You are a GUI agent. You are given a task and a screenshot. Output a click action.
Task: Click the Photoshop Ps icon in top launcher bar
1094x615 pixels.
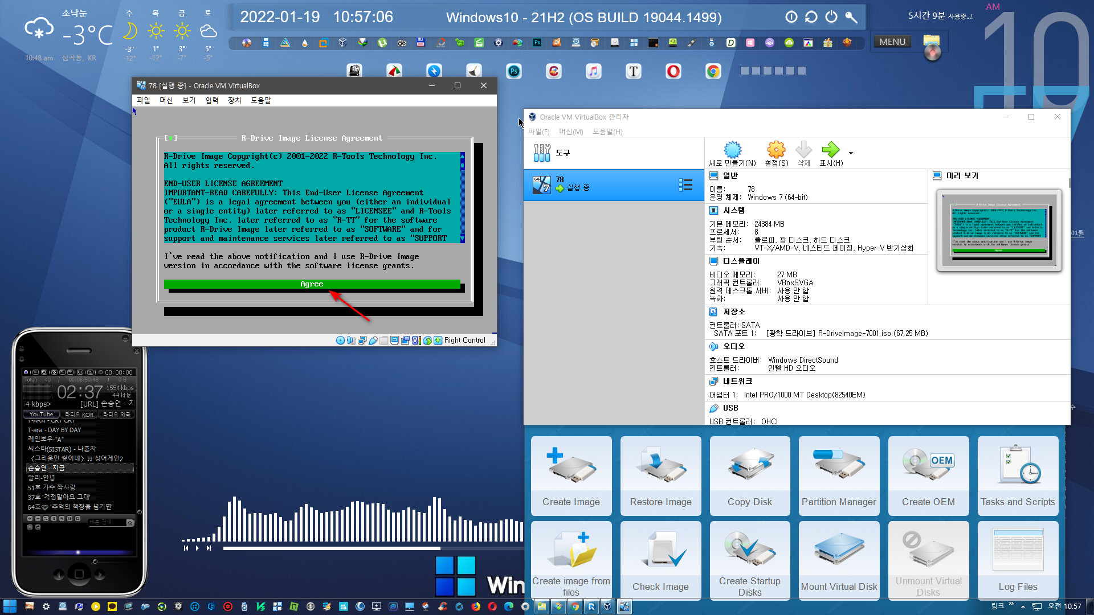tap(537, 42)
